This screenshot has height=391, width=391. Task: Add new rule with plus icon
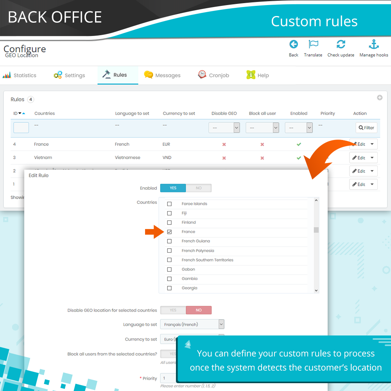click(379, 98)
